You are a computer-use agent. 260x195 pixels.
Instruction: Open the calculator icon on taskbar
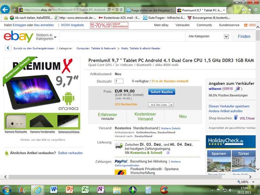click(148, 190)
